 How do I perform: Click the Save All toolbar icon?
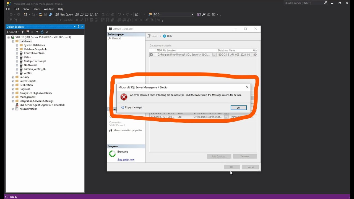51,14
